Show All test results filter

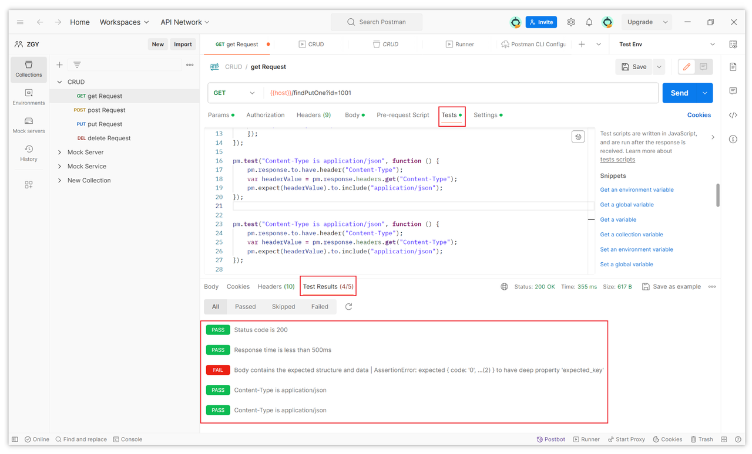tap(216, 307)
